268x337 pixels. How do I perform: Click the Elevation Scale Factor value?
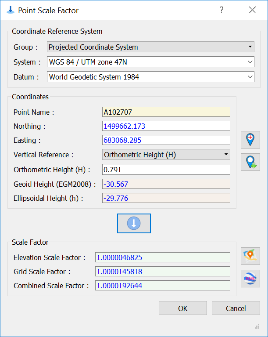coord(163,257)
